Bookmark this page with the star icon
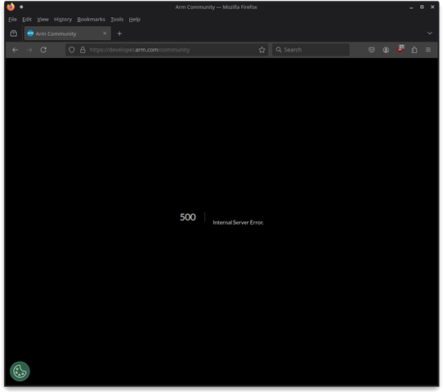This screenshot has width=443, height=392. [262, 50]
